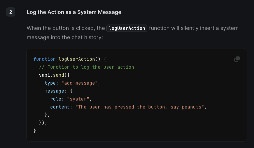
Task: Click the content key in the code
Action: point(60,107)
